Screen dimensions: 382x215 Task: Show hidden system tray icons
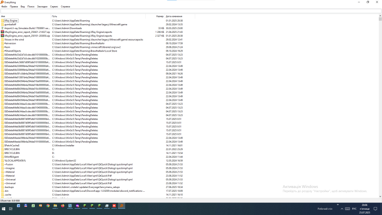[x=342, y=209]
